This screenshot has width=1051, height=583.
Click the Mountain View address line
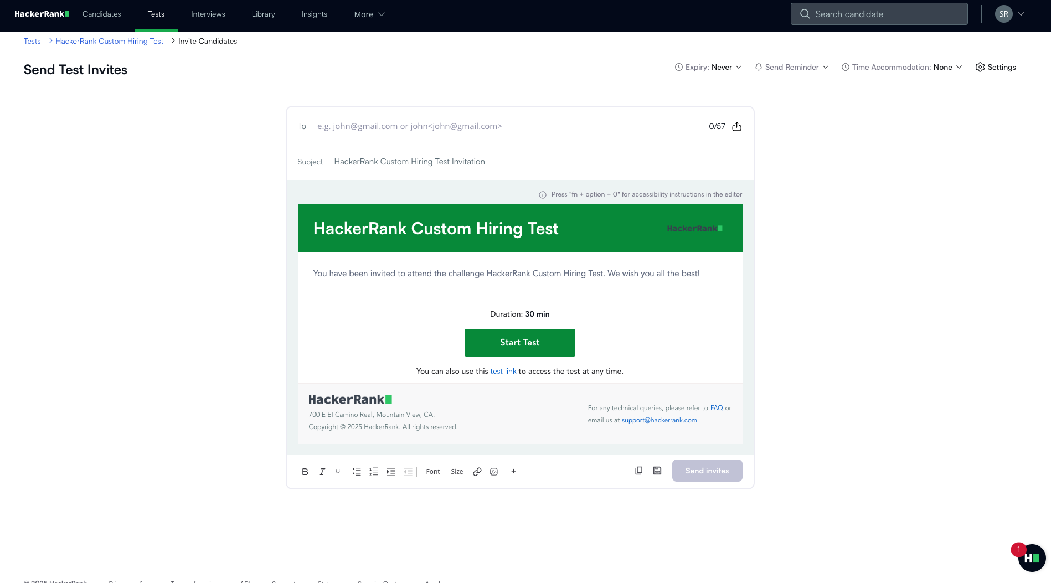372,415
